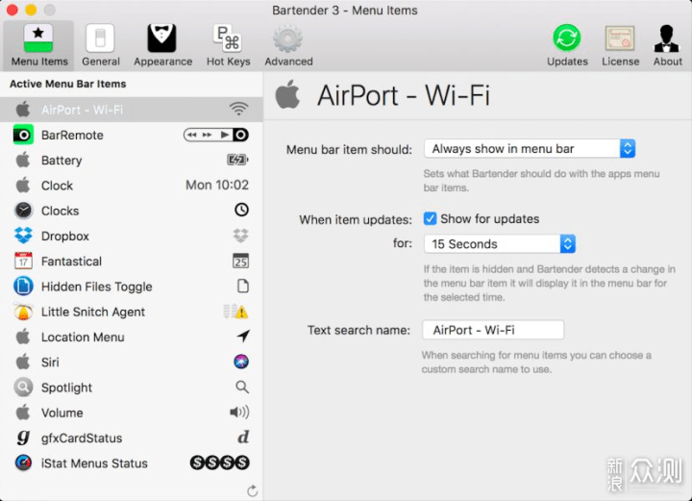Screen dimensions: 692x501
Task: Select BarRemote app icon
Action: (x=23, y=135)
